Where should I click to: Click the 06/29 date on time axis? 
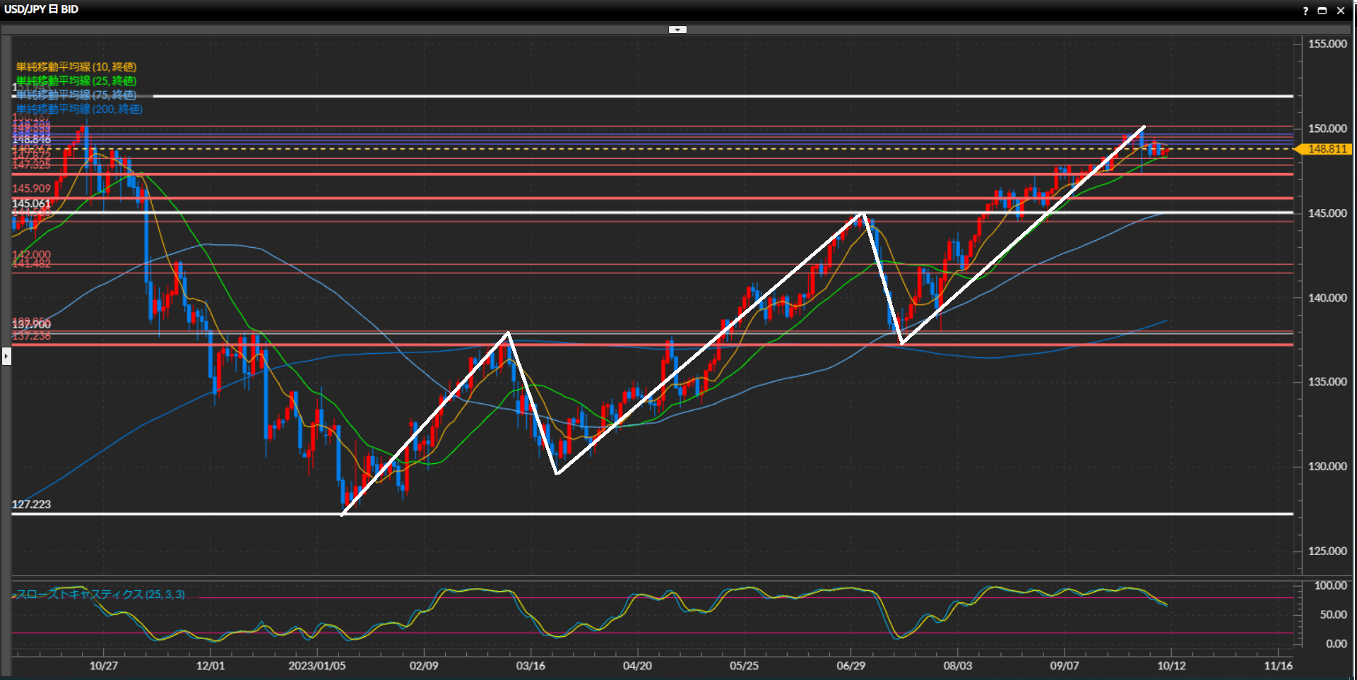click(851, 665)
